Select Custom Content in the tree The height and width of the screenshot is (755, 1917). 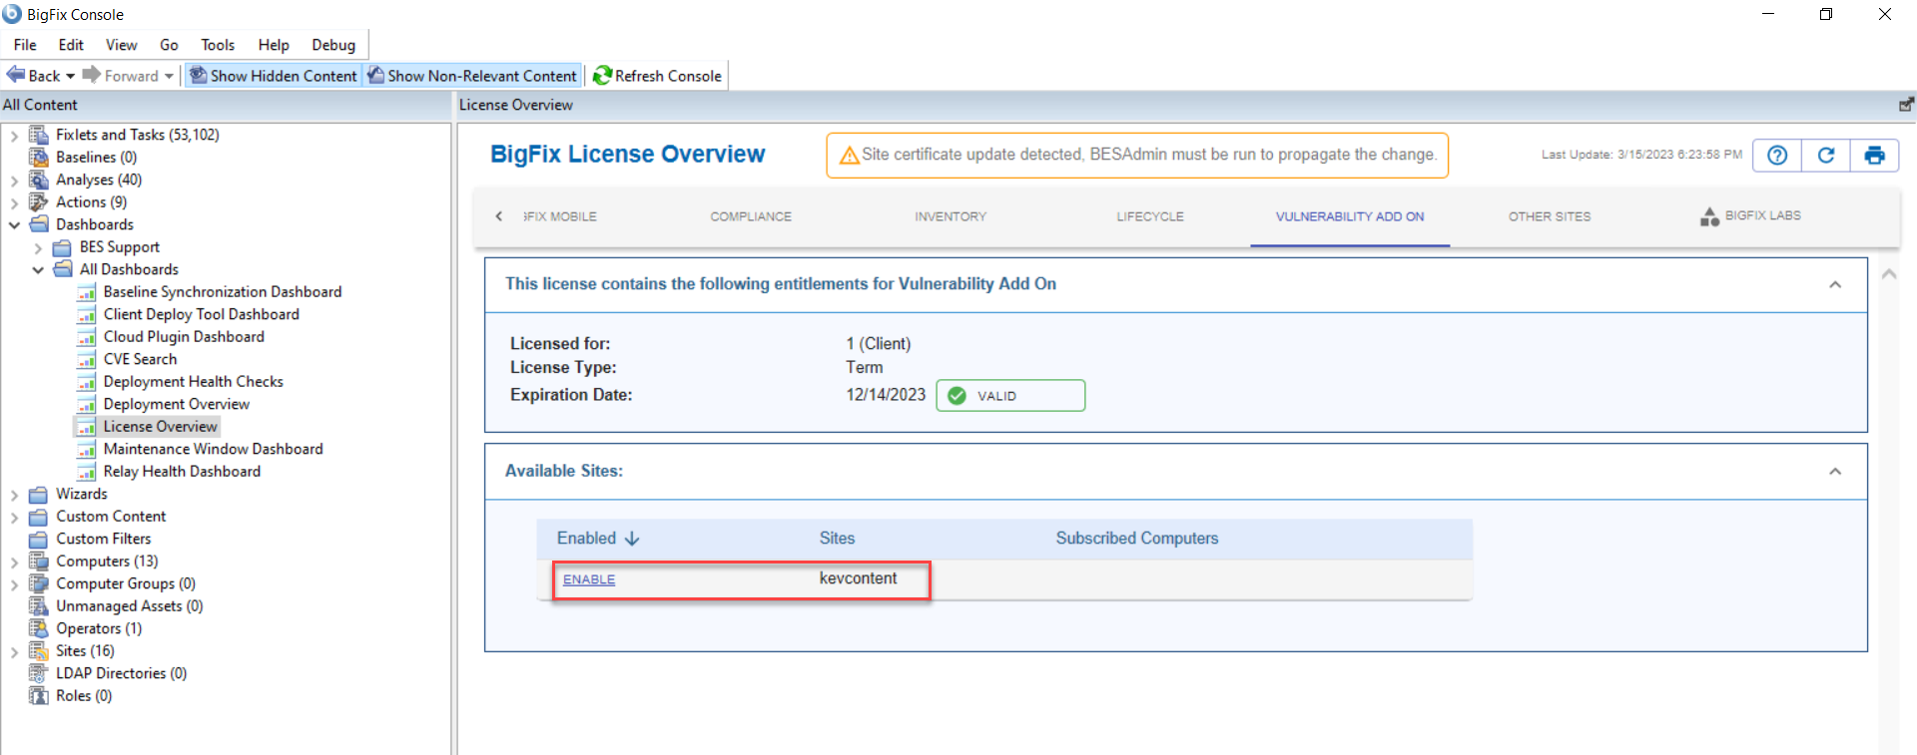pyautogui.click(x=111, y=517)
